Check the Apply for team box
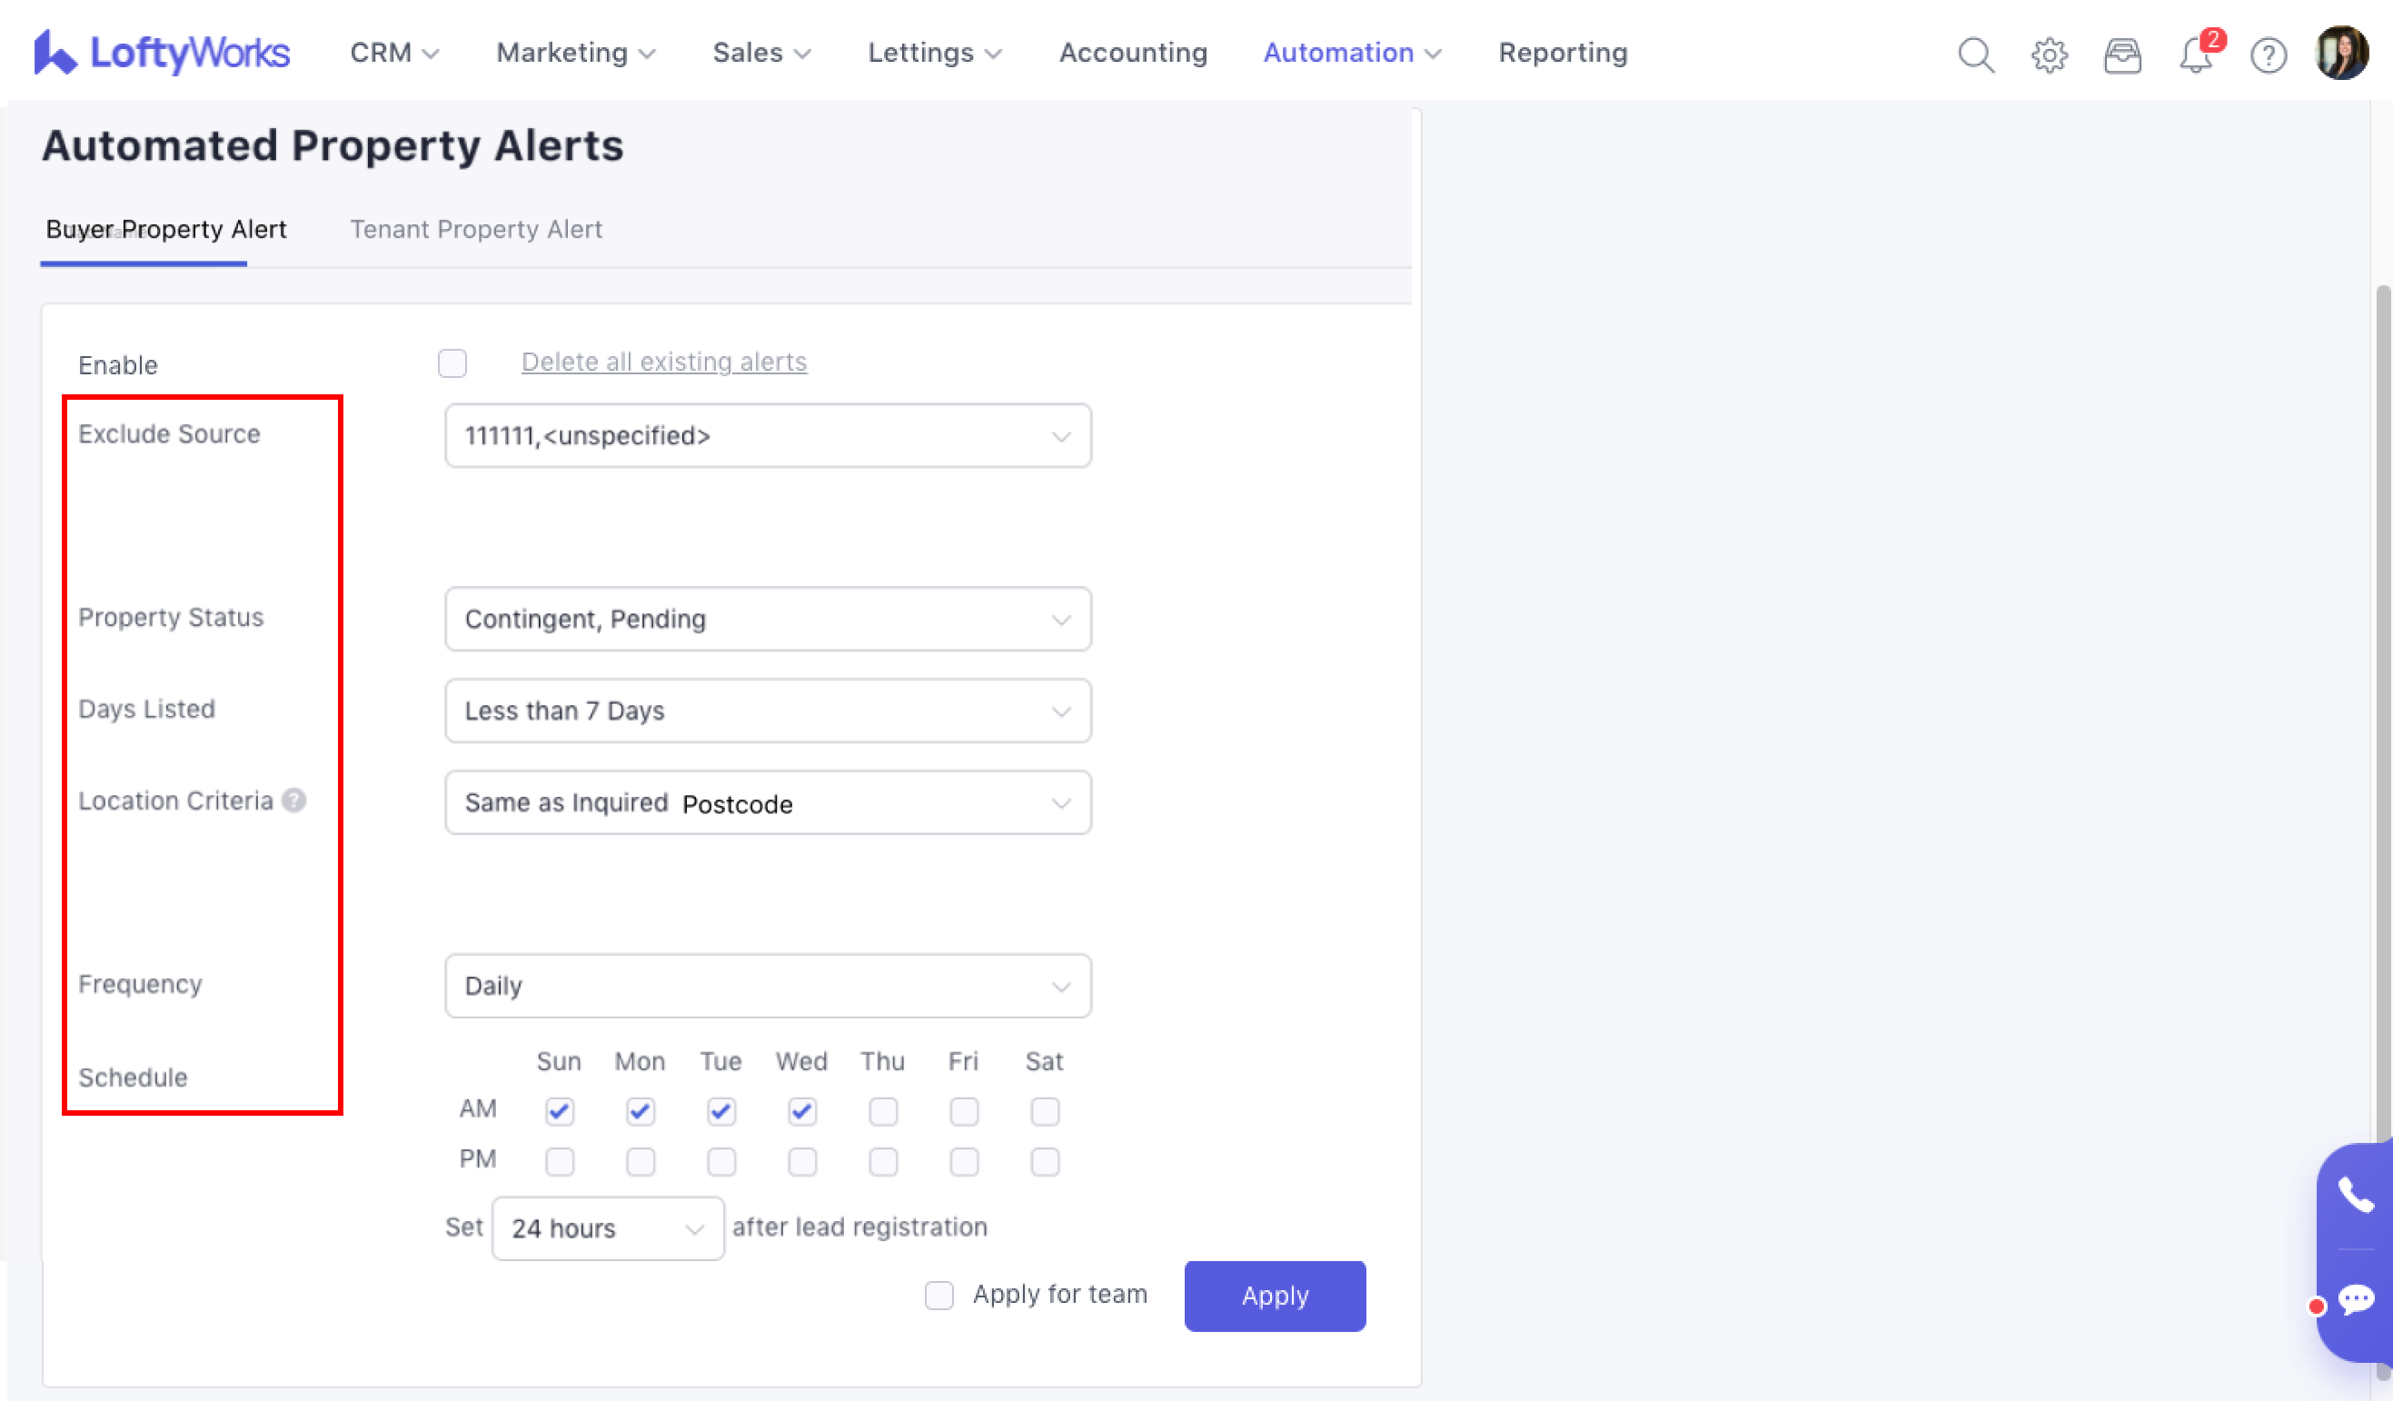 (x=939, y=1295)
